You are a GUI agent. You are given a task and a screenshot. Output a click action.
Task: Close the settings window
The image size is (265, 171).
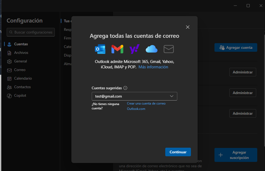tap(261, 6)
